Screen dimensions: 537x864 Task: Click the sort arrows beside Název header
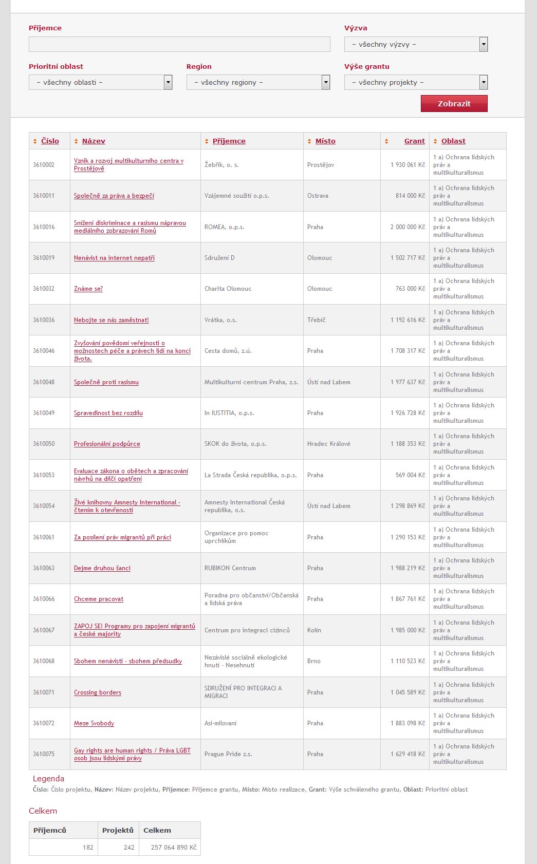(x=76, y=141)
